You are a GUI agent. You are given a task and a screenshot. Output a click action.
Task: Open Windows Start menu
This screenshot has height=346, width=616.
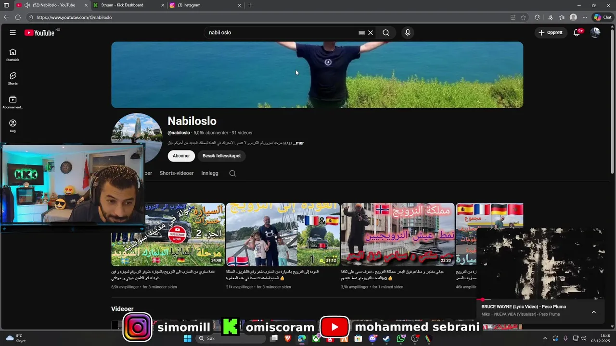(x=187, y=339)
